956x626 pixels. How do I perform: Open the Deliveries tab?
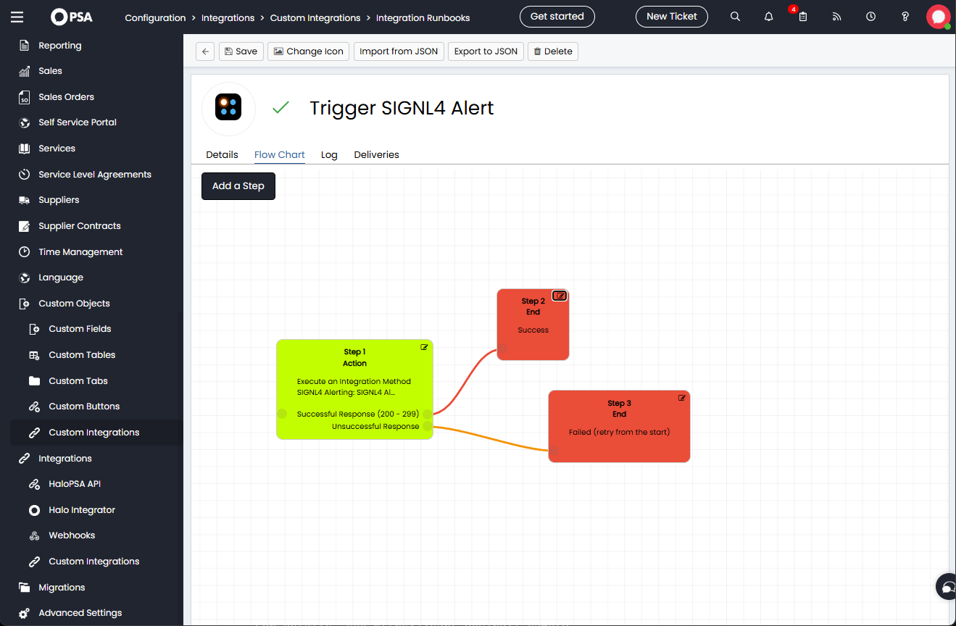tap(377, 155)
